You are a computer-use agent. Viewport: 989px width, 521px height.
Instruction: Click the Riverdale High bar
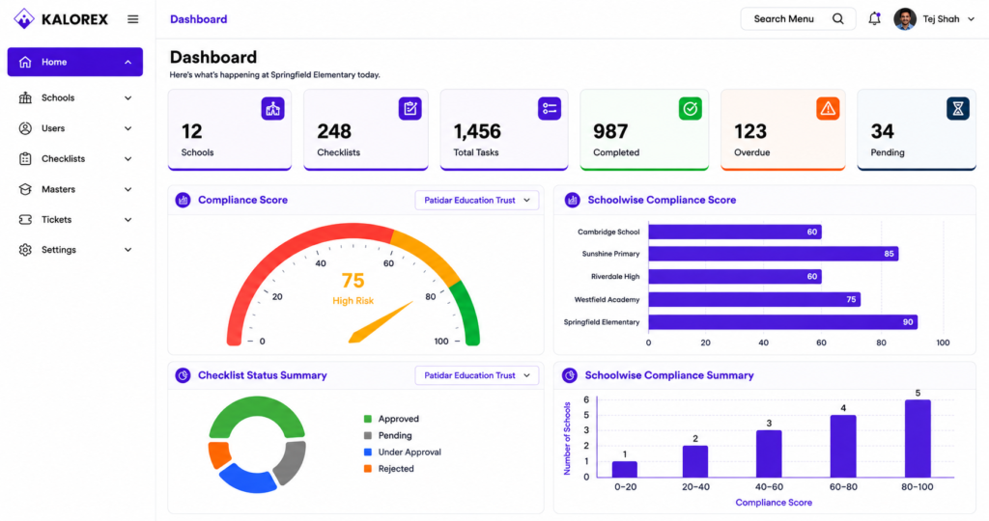[x=735, y=277]
